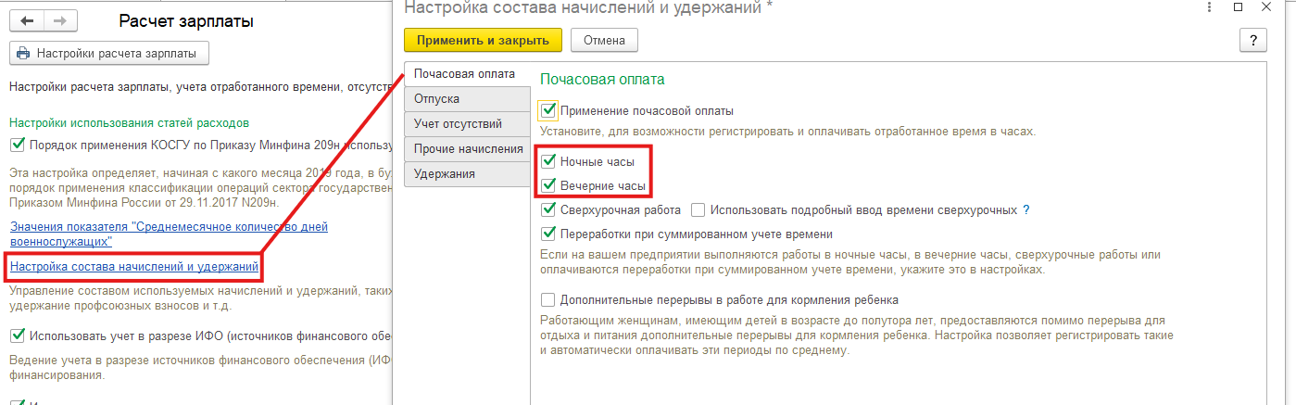Uncheck Ночные часы checkbox
This screenshot has width=1296, height=405.
tap(547, 162)
